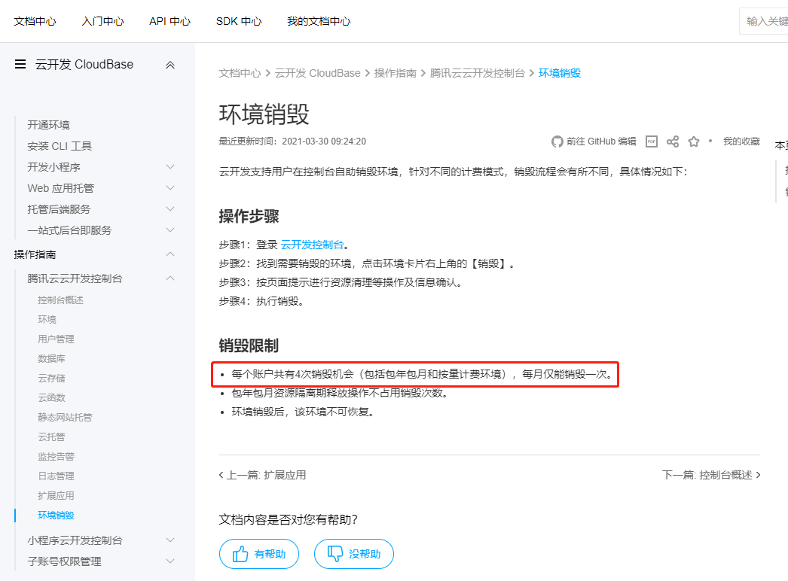Expand the 托管后端服务 sidebar section

pyautogui.click(x=170, y=209)
